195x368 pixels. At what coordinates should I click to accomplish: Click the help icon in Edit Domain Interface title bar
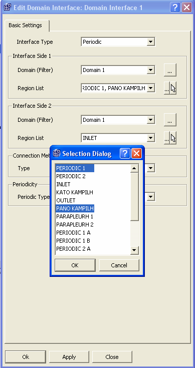coord(175,8)
